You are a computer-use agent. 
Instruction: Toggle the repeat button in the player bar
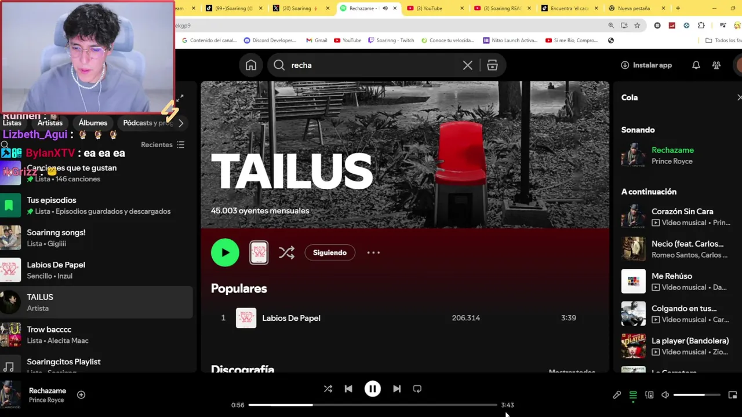(x=417, y=389)
